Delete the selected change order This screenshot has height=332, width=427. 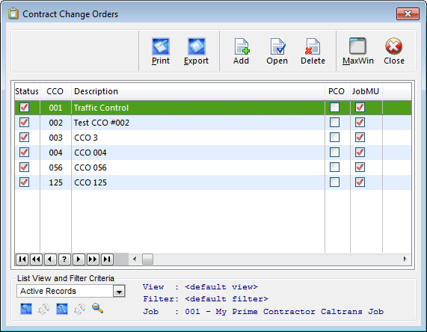click(313, 51)
